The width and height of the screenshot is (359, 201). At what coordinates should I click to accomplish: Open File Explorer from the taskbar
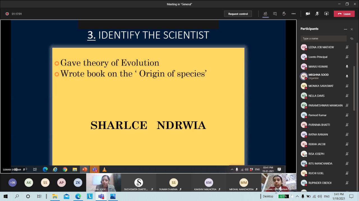click(x=55, y=196)
